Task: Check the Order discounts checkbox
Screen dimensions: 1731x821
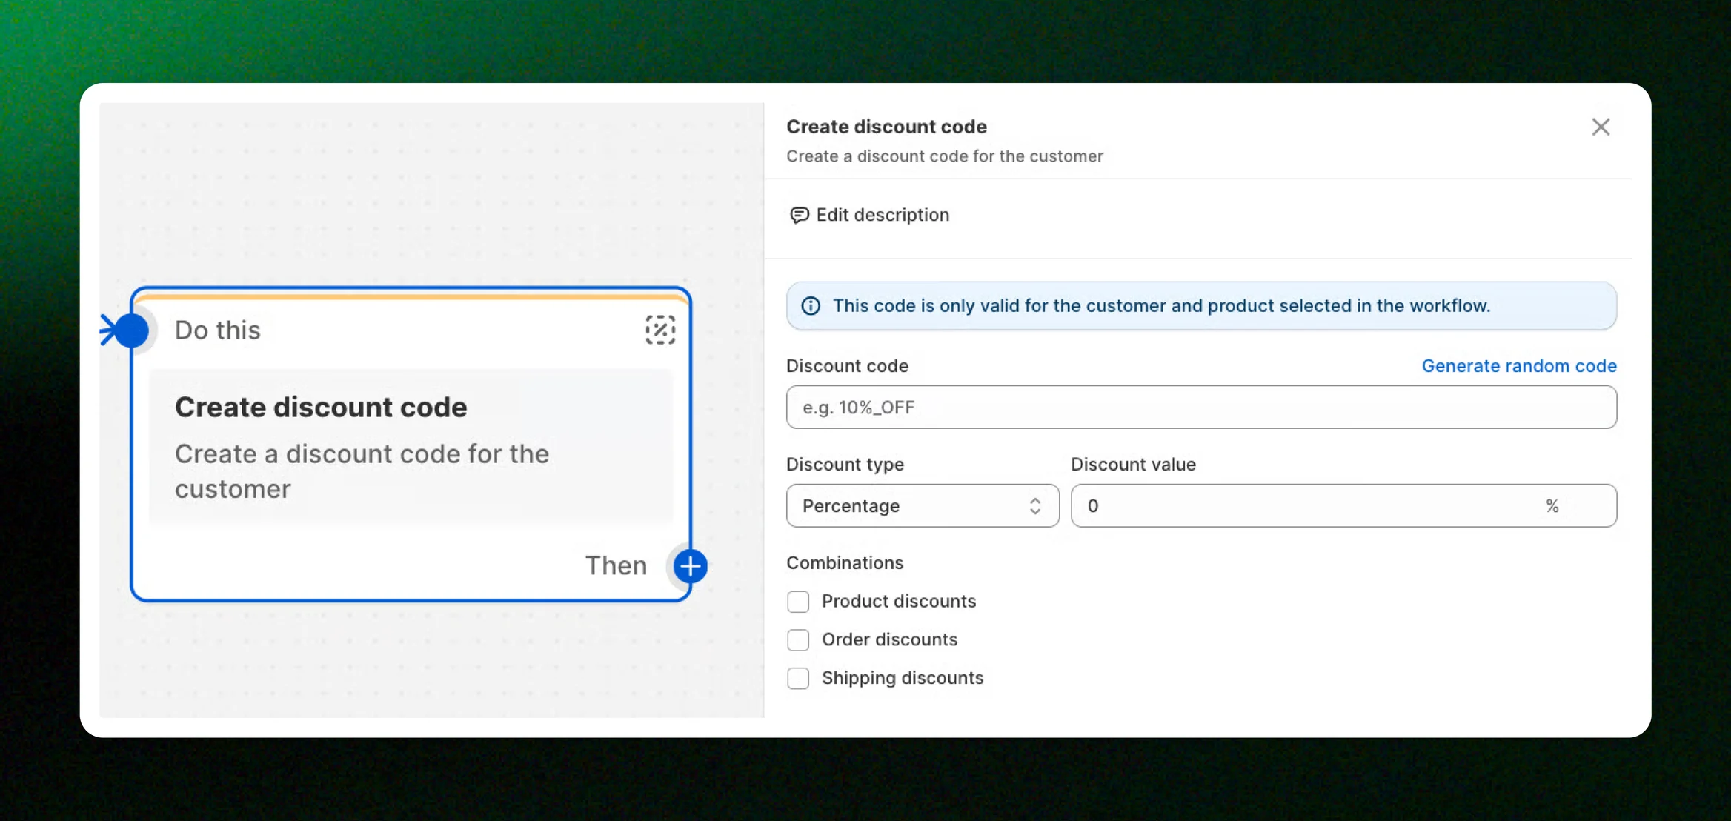Action: pos(798,640)
